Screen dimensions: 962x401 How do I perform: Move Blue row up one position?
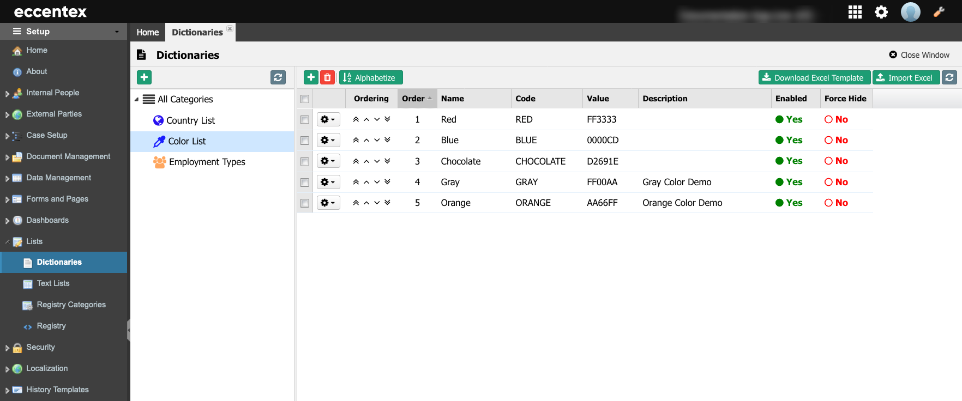[x=366, y=140]
